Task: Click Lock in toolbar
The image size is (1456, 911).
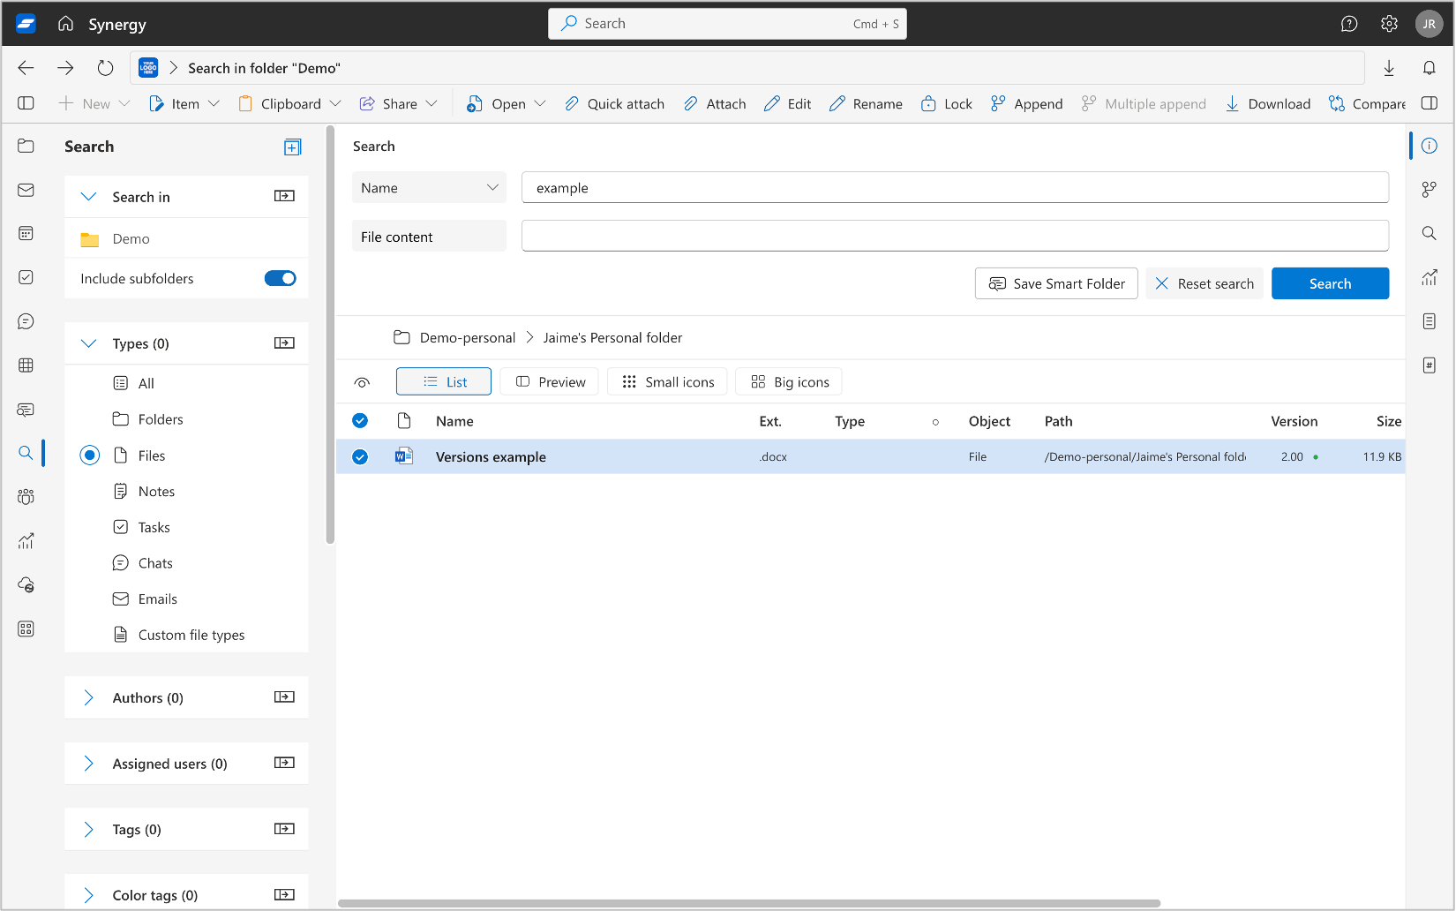Action: 946,103
